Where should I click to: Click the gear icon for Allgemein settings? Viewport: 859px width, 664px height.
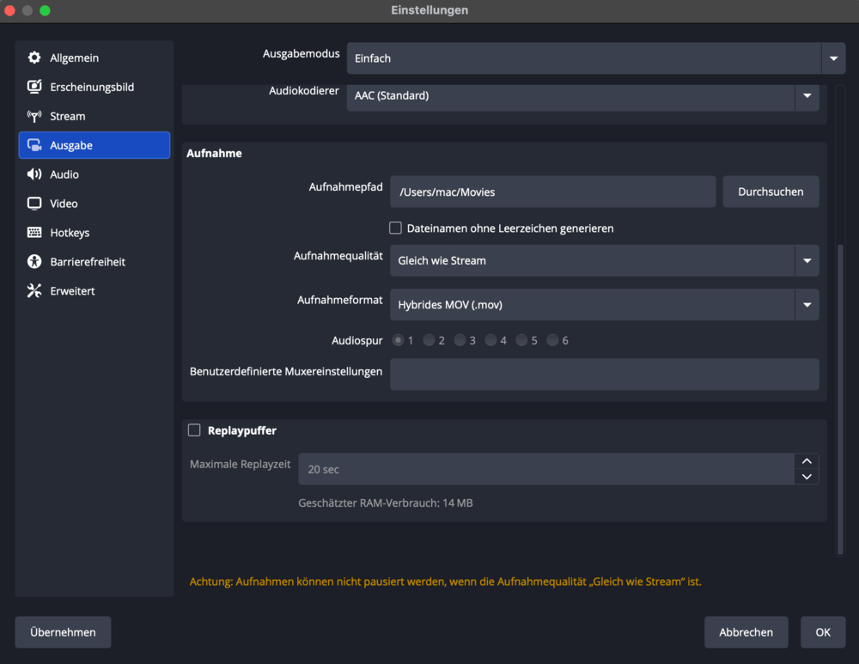pos(34,58)
